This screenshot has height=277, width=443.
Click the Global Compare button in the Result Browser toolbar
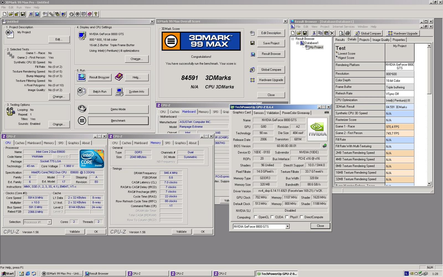368,33
